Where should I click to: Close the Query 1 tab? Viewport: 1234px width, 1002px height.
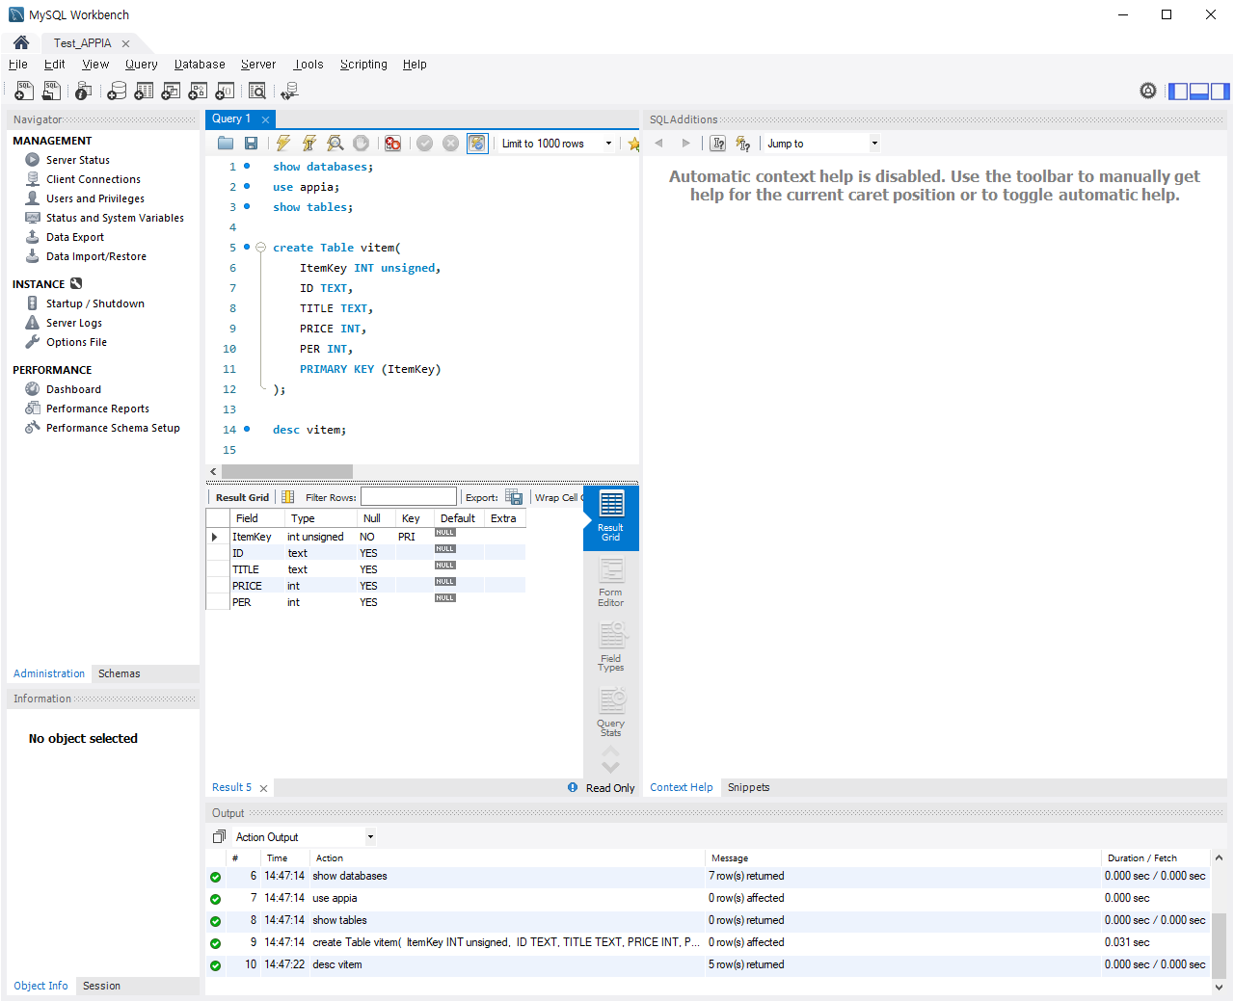(x=265, y=119)
